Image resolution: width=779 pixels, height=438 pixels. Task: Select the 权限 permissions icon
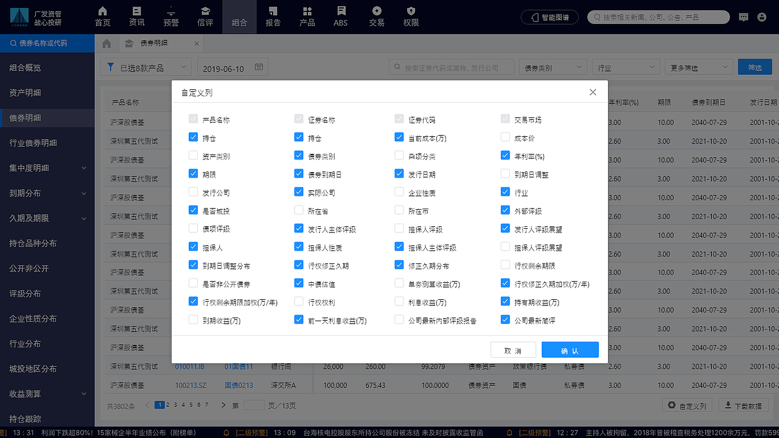coord(411,16)
